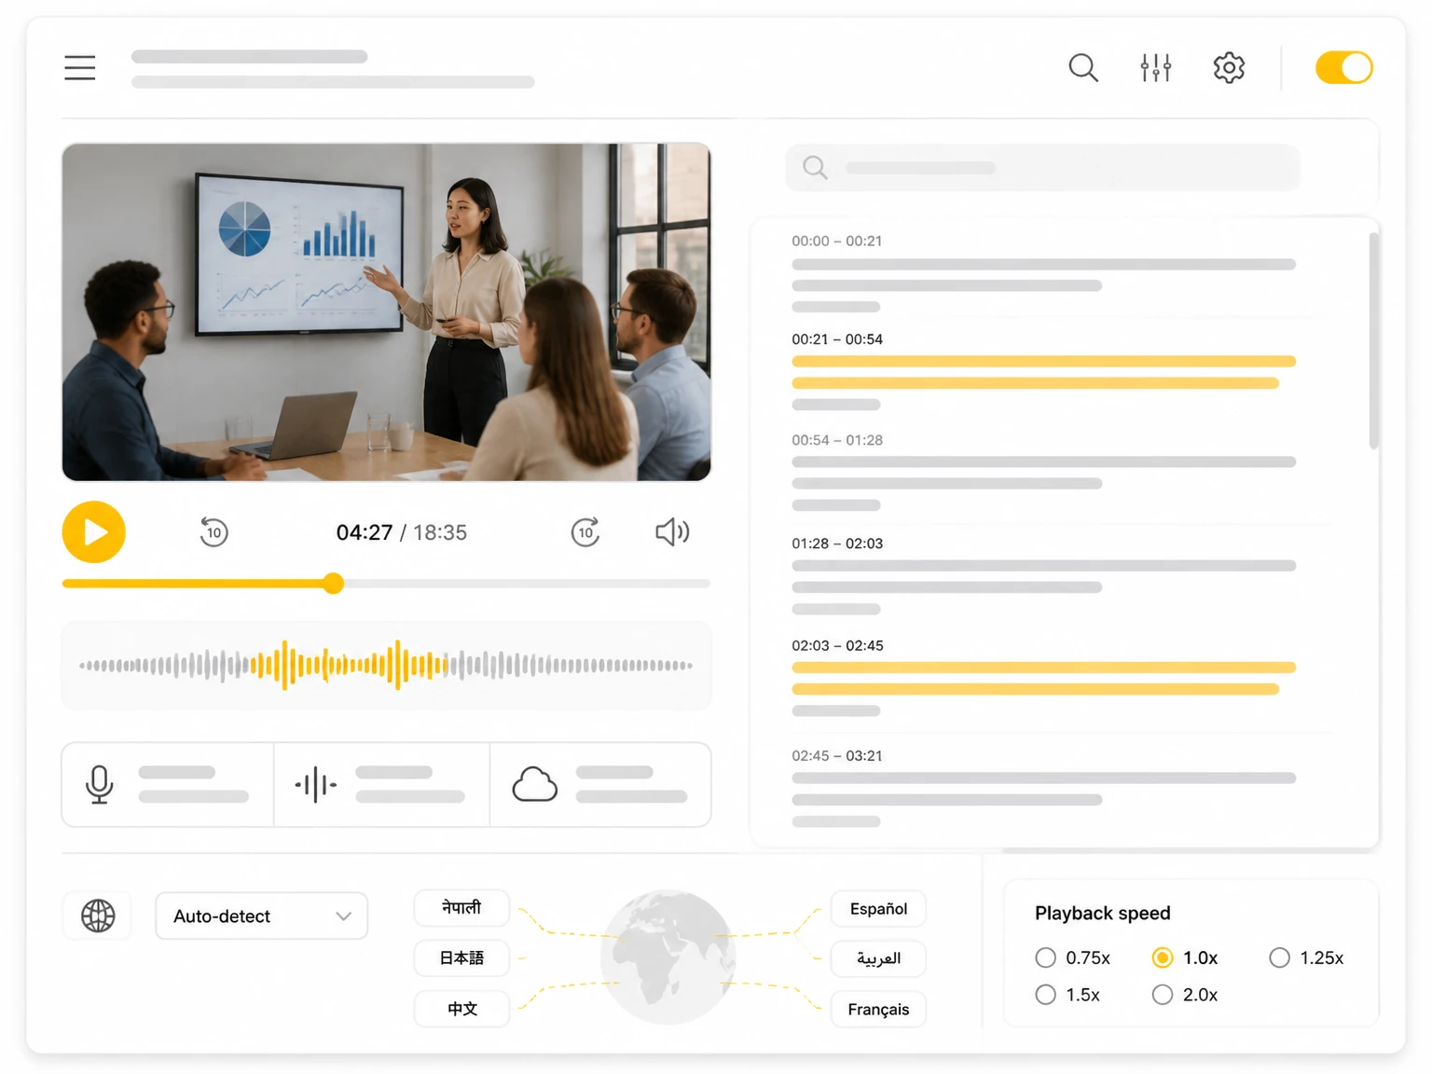Rewind 10 seconds

pos(213,532)
